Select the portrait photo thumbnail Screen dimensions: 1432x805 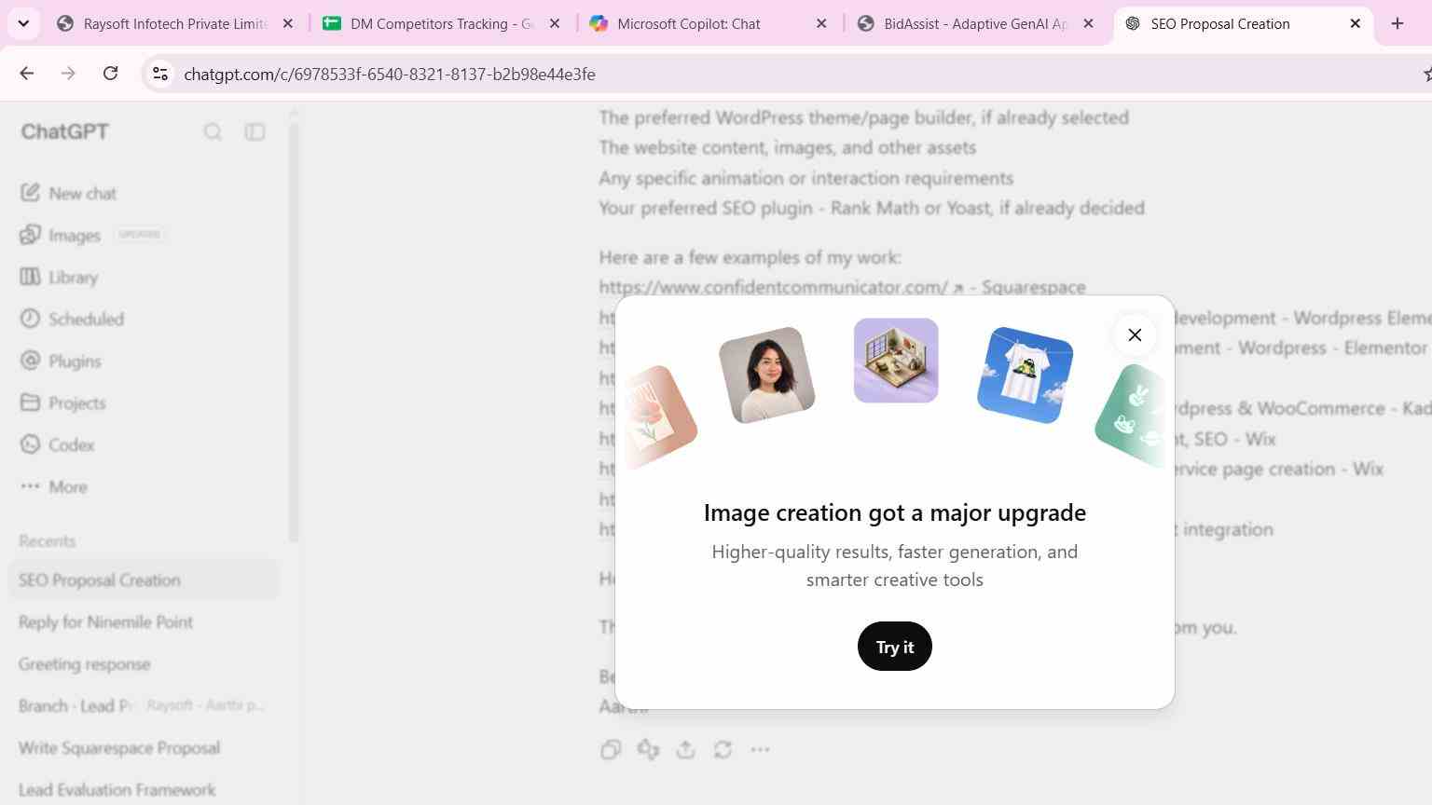(767, 375)
